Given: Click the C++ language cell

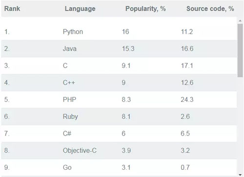Looking at the screenshot, I should pos(69,82).
